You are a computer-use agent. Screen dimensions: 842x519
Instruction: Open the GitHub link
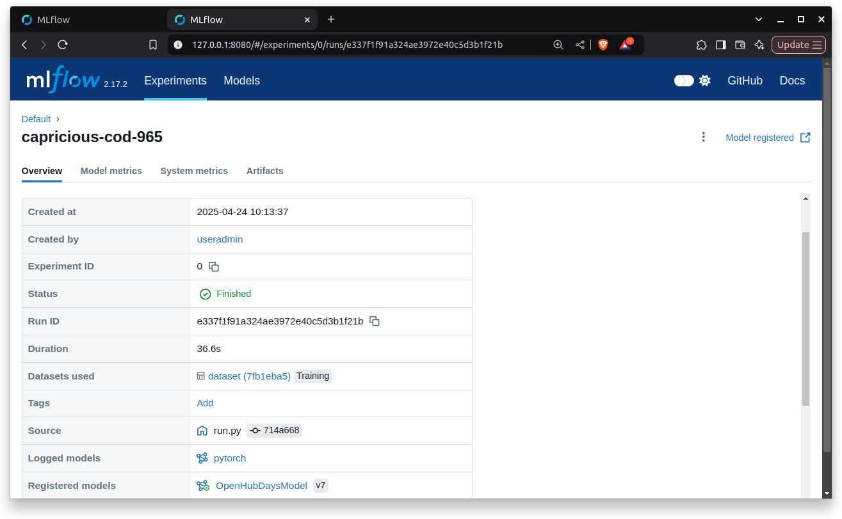745,81
